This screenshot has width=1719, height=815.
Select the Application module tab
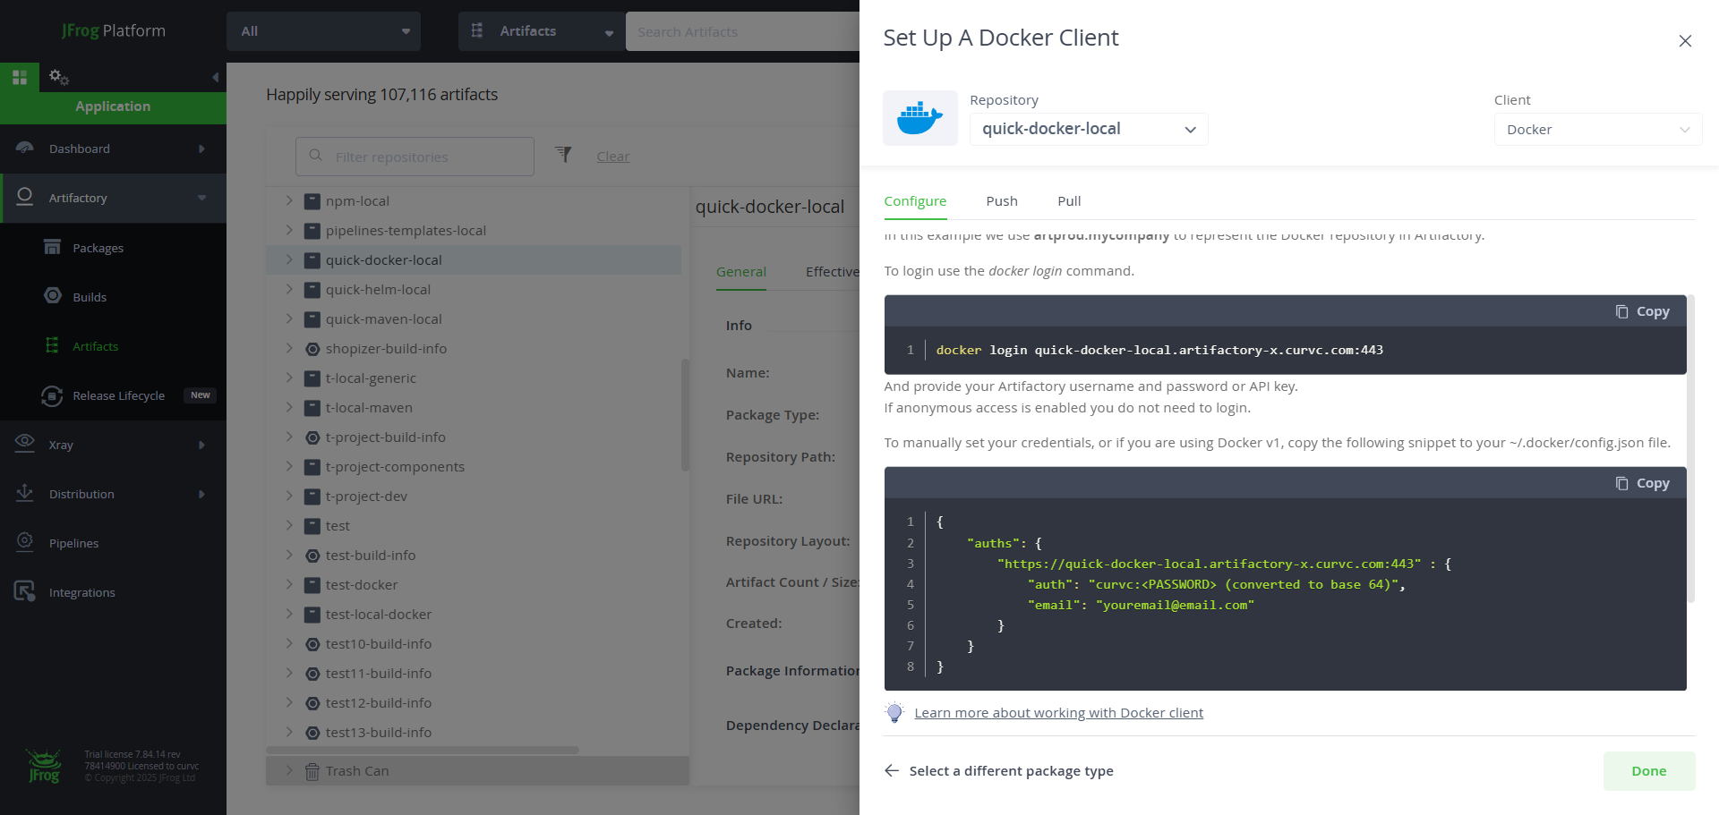point(113,106)
